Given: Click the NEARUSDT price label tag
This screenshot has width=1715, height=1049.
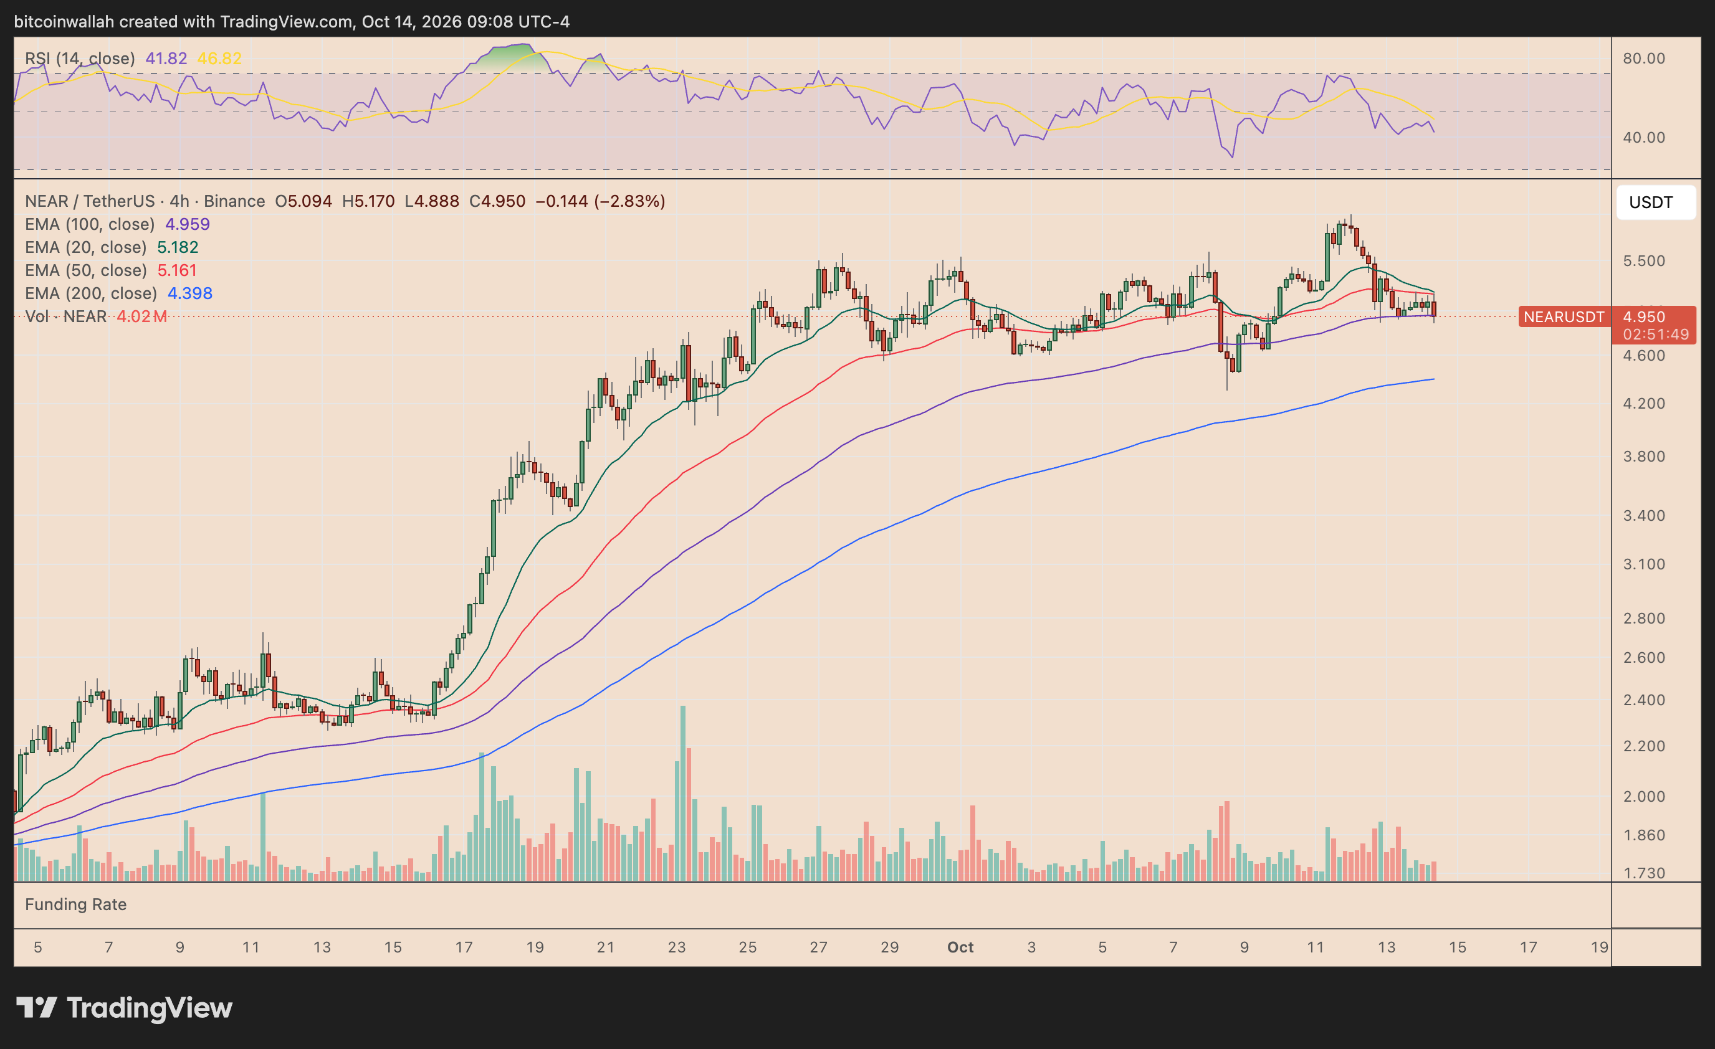Looking at the screenshot, I should coord(1564,317).
